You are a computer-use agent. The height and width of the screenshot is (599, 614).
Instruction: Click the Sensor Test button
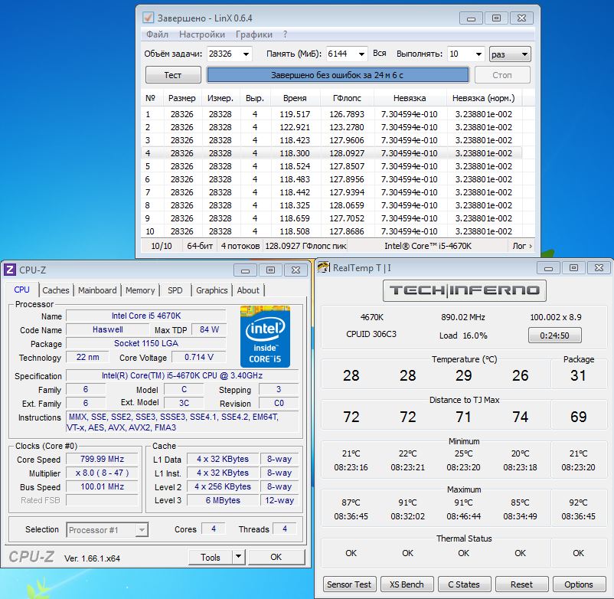[349, 584]
